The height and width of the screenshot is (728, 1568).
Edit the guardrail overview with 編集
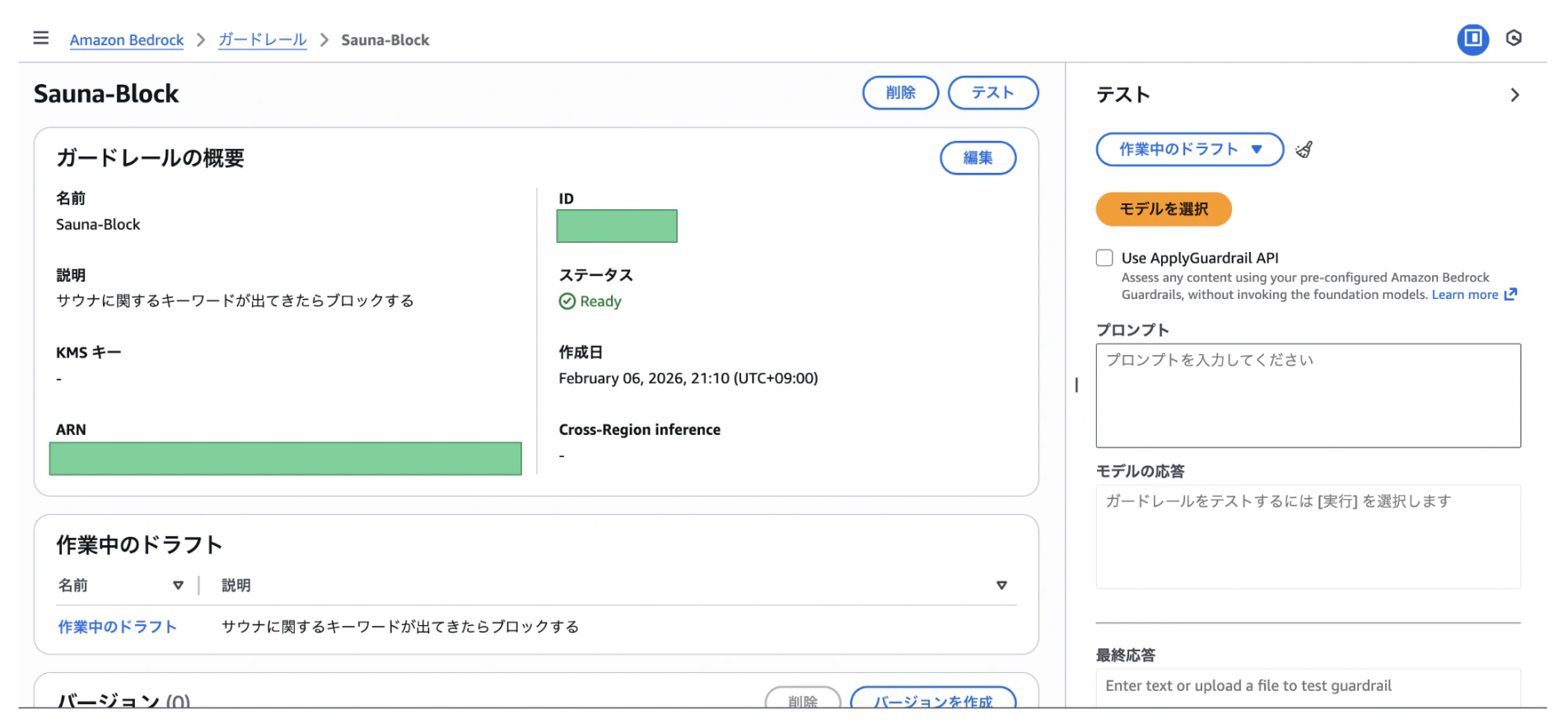(x=978, y=158)
